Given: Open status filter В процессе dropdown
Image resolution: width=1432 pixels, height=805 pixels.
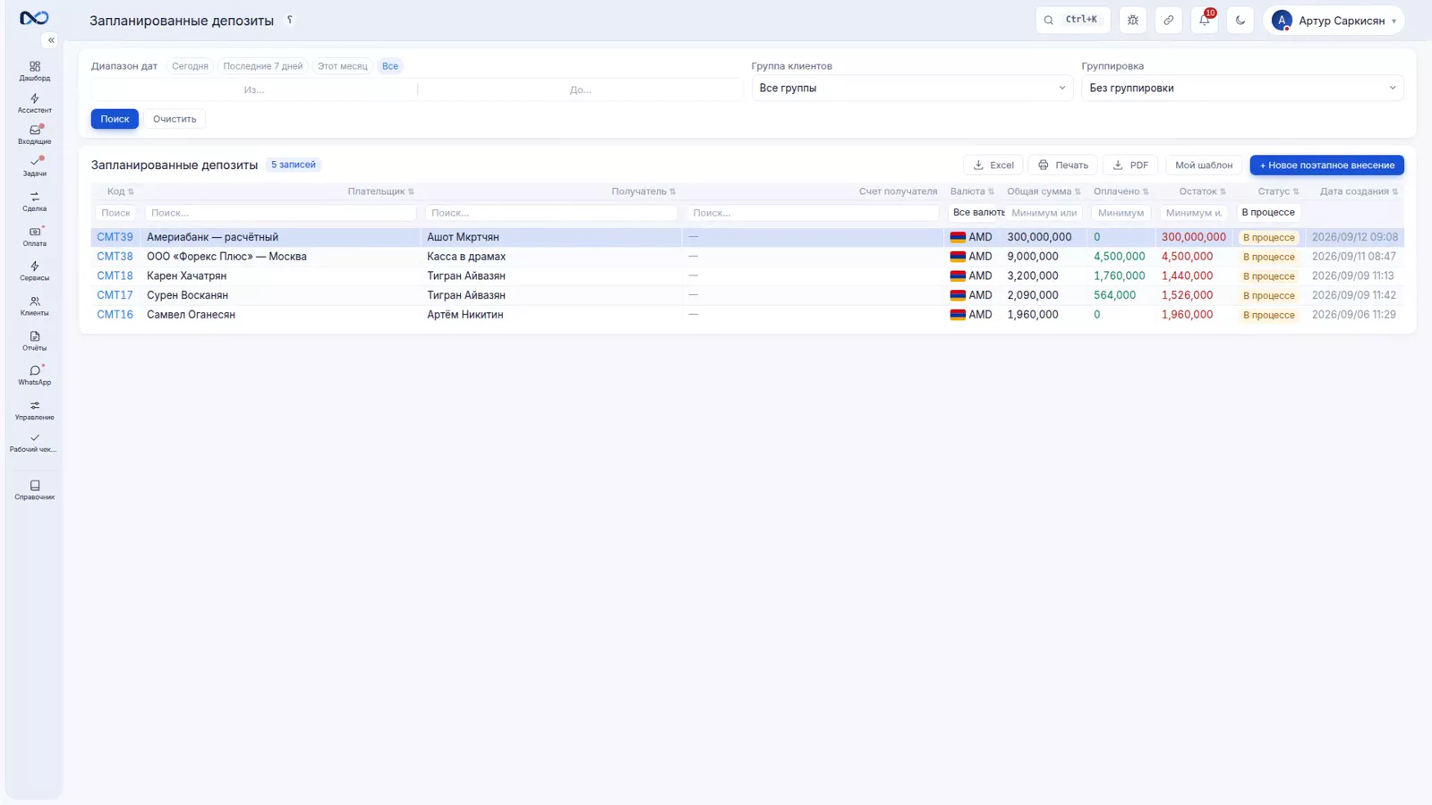Looking at the screenshot, I should tap(1268, 213).
